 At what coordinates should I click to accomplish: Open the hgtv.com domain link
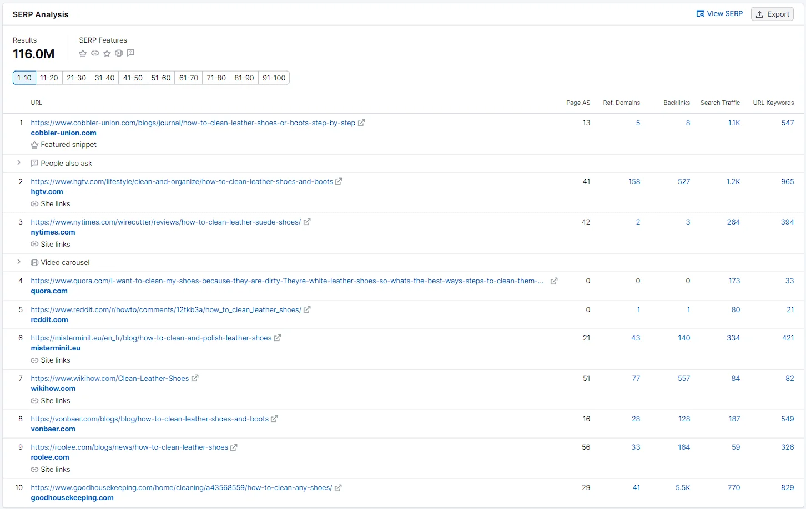[x=47, y=192]
